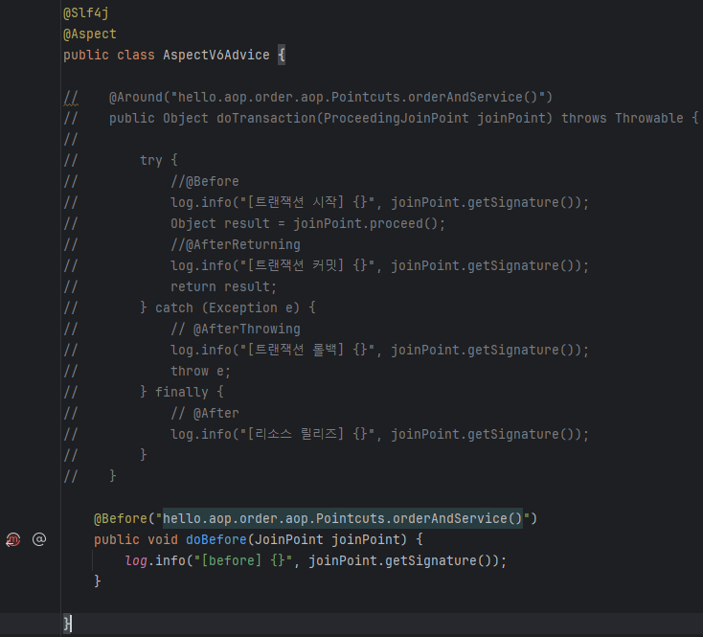Click the advised-method gutter icon beside doBefore
703x637 pixels.
point(13,539)
